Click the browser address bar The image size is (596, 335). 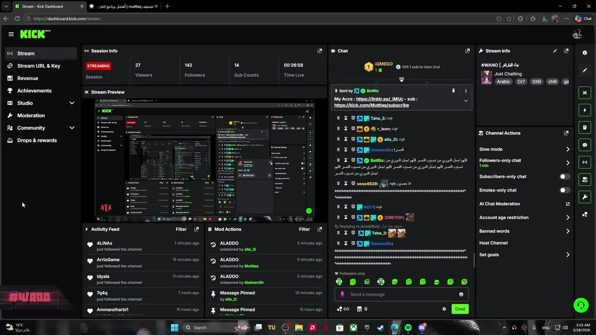[261, 19]
